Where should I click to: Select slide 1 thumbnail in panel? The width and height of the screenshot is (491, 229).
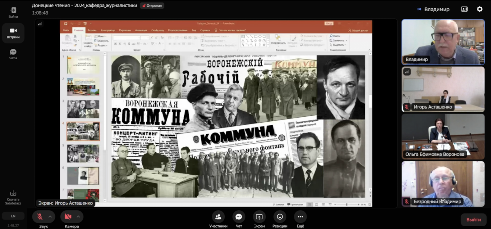83,65
